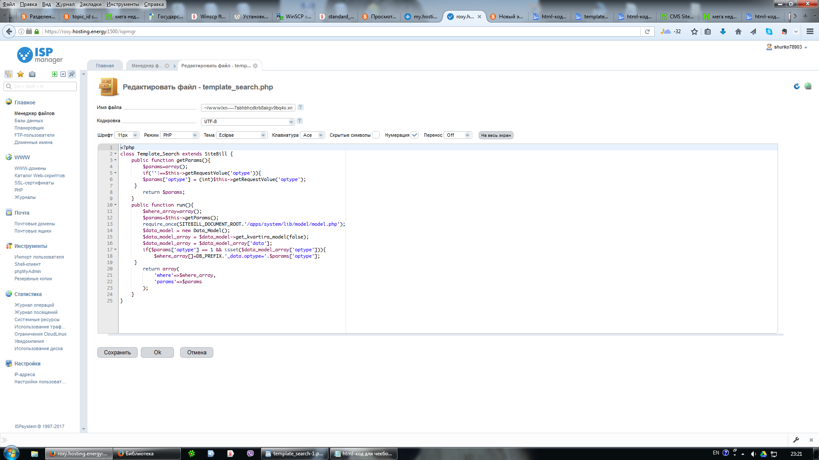Open the Инструменты browser menu
The image size is (819, 460).
click(x=123, y=4)
